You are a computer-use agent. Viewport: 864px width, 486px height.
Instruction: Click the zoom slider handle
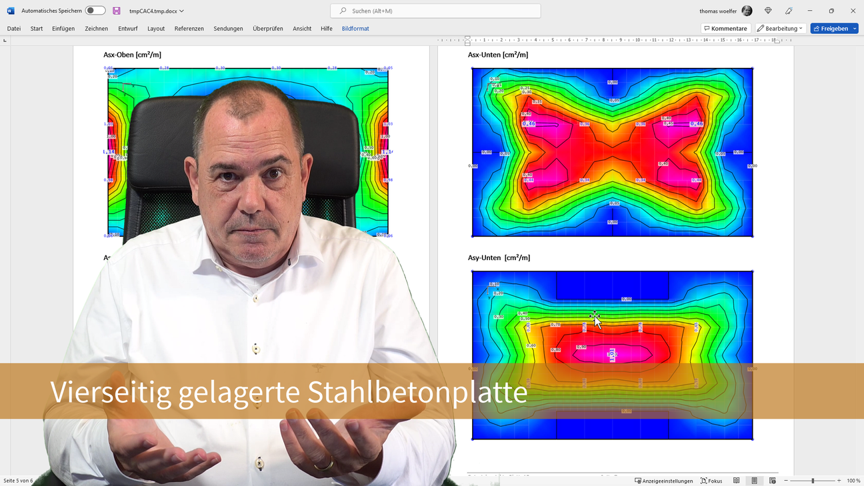click(x=812, y=481)
